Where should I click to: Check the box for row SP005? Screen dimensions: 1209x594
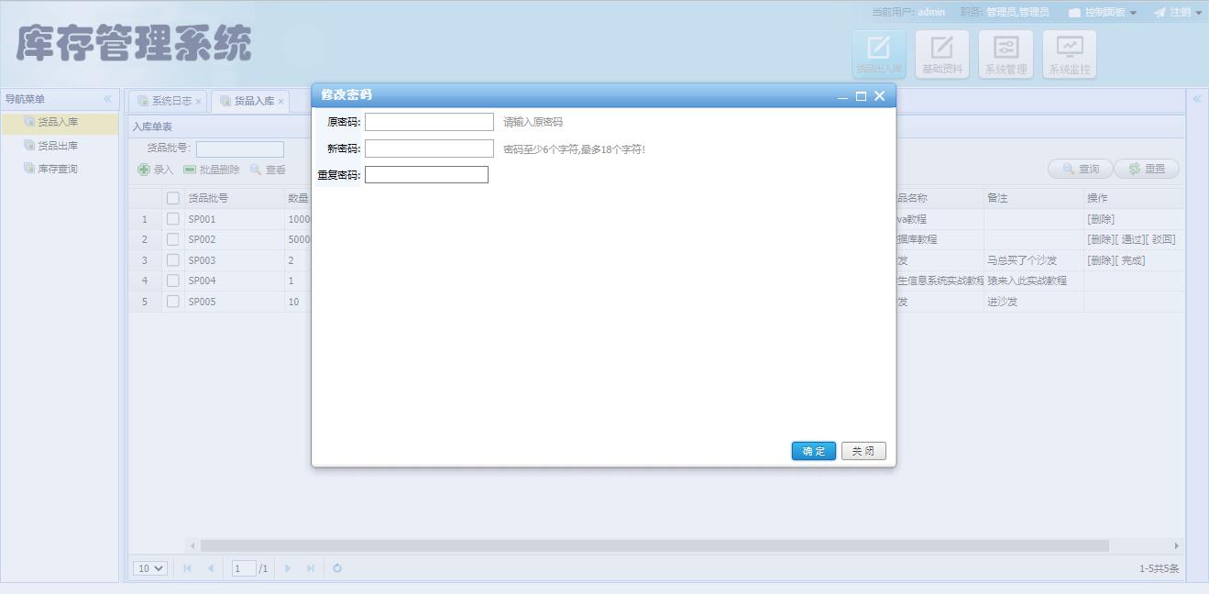[x=172, y=302]
